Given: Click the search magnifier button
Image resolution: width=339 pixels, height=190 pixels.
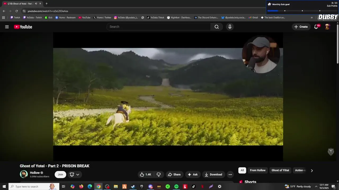Looking at the screenshot, I should [217, 27].
